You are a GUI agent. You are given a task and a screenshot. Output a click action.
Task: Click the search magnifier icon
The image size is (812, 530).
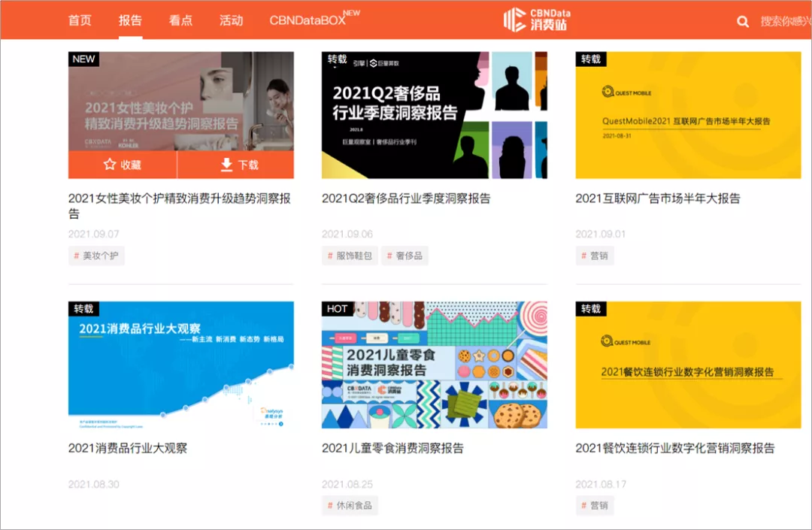point(743,22)
